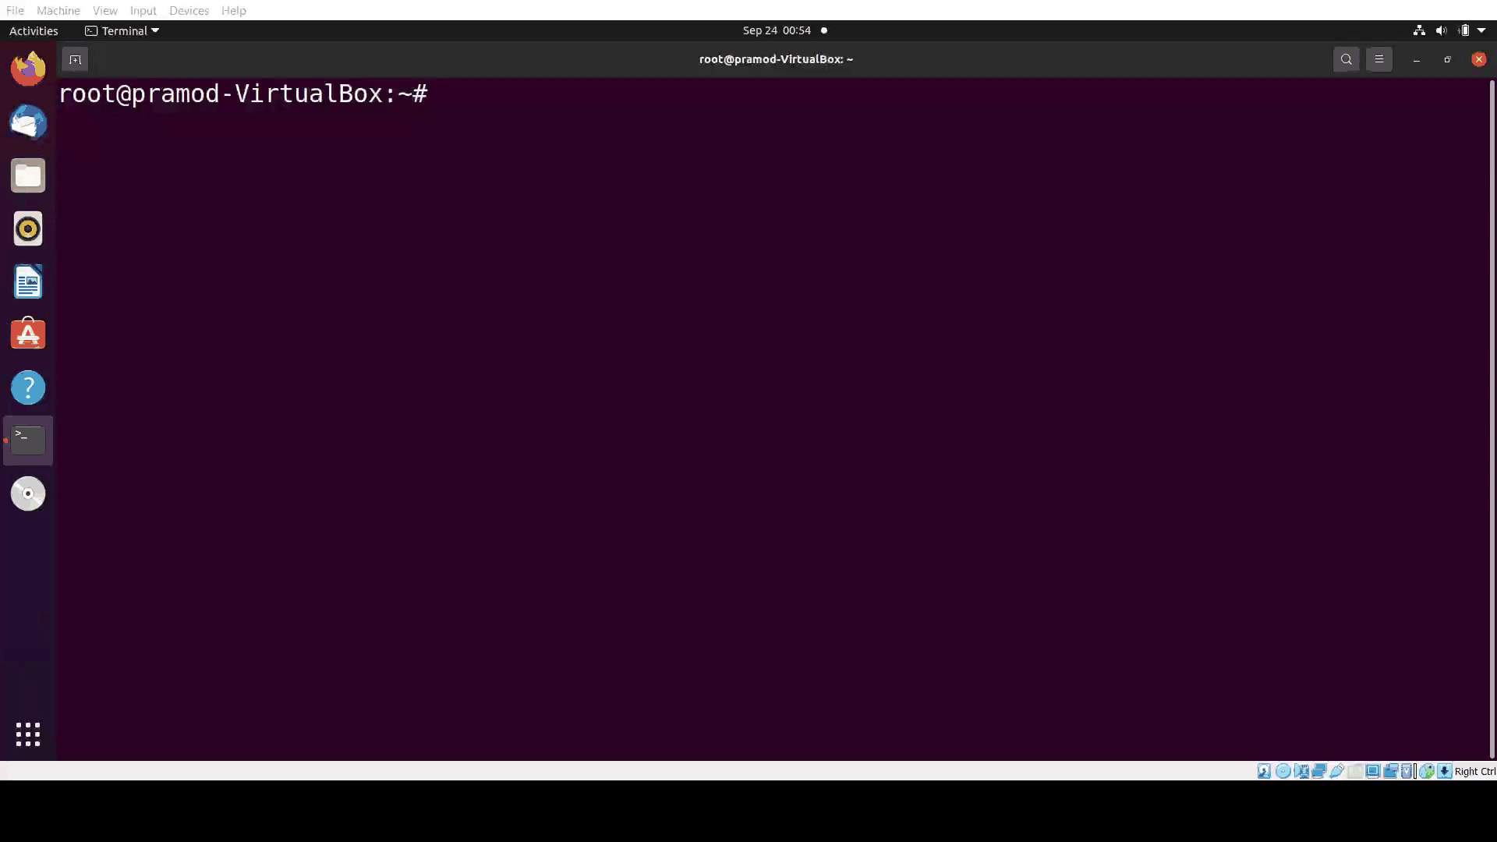Open LibreOffice Writer from the dock
The width and height of the screenshot is (1497, 842).
(28, 281)
